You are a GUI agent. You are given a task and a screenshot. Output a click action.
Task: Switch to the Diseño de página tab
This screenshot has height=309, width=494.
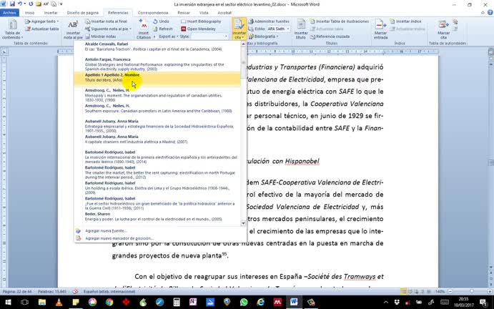click(x=83, y=13)
